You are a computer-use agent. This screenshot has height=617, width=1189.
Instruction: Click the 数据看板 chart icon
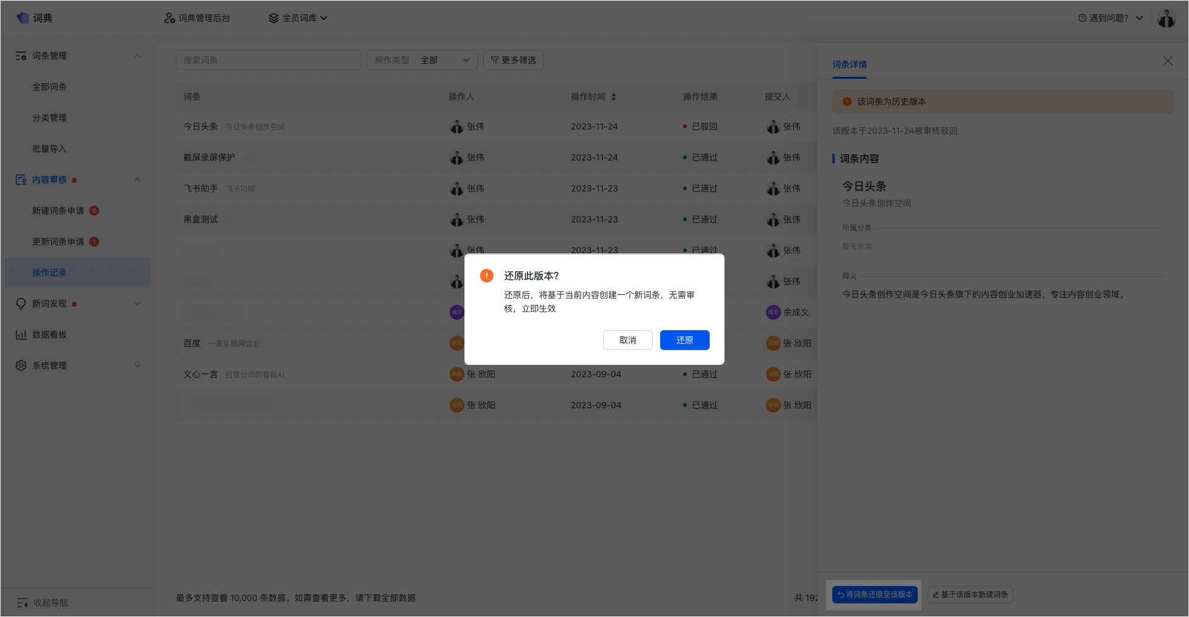click(x=21, y=335)
